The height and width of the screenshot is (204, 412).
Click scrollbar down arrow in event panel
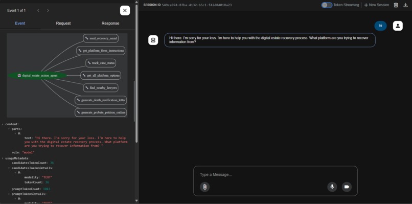pyautogui.click(x=136, y=201)
